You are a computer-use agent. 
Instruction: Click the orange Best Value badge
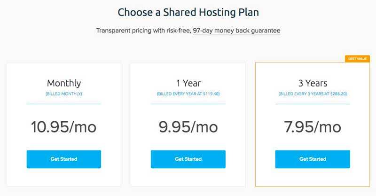click(357, 59)
